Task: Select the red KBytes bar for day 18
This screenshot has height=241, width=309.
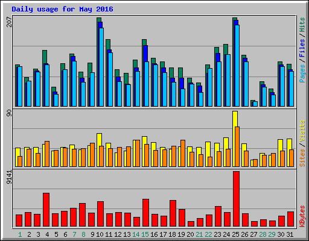Action: click(x=173, y=213)
